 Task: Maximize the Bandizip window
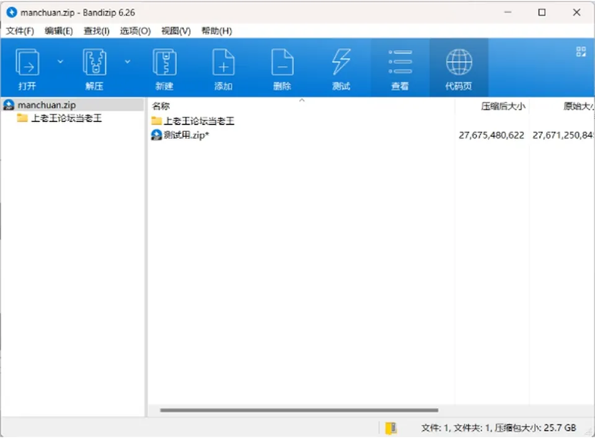coord(542,12)
